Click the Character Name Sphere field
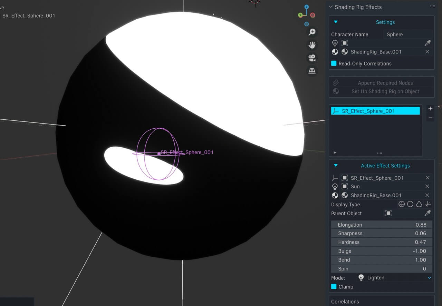 408,34
